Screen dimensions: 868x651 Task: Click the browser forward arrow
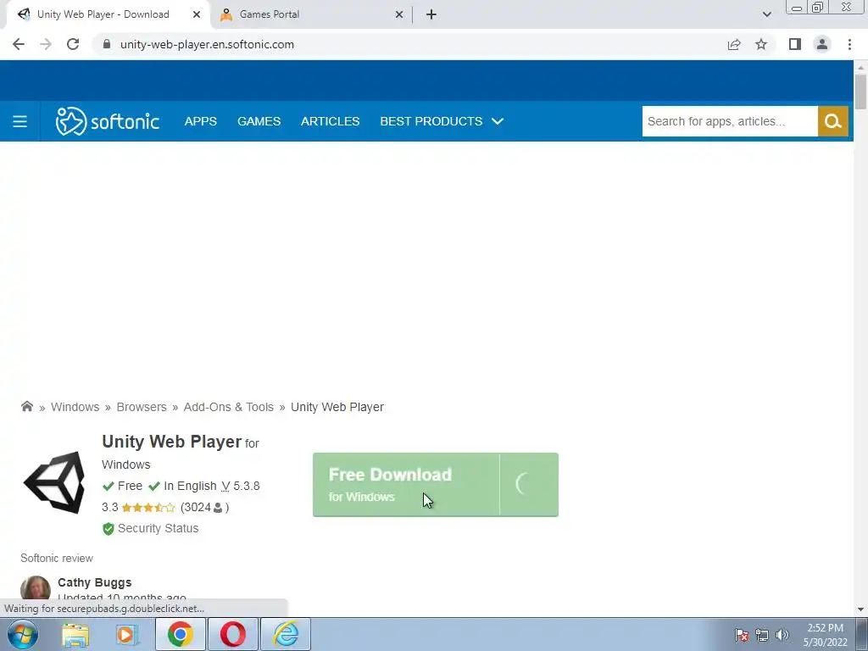pos(46,44)
